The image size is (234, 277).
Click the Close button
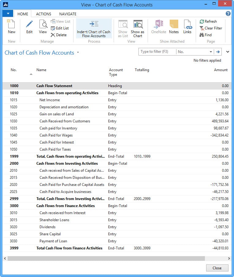click(217, 268)
